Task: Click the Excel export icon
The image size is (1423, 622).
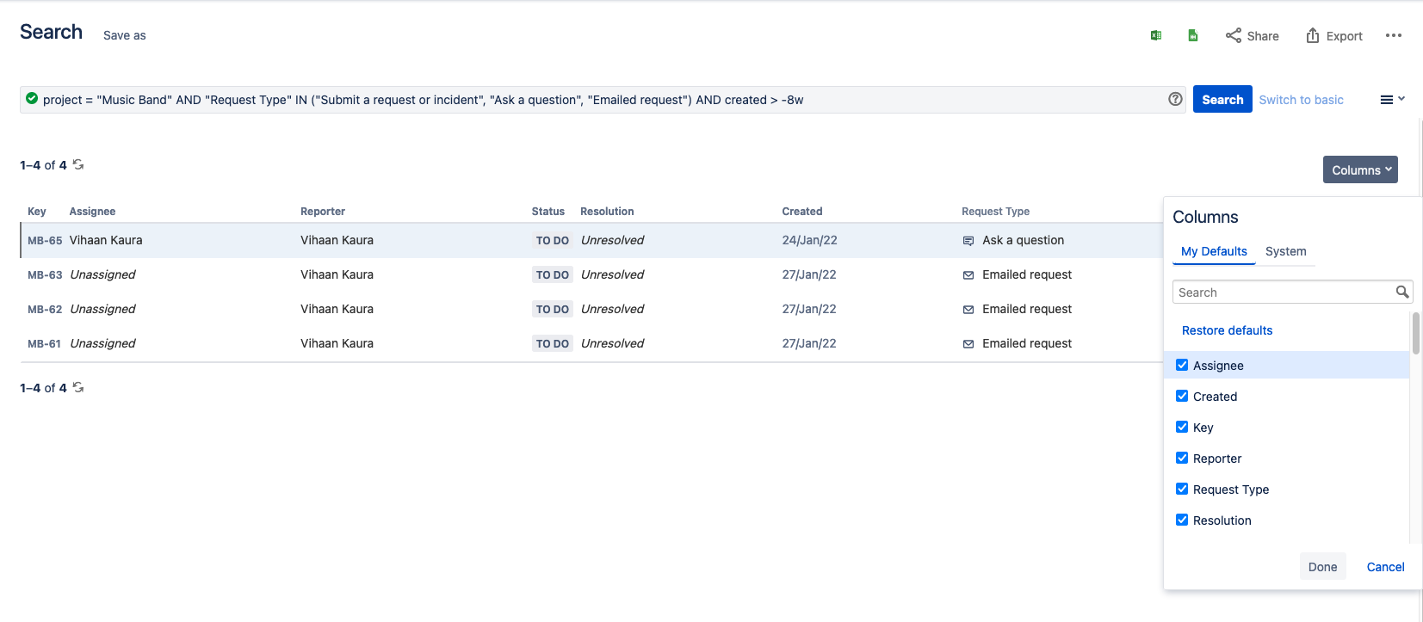Action: pyautogui.click(x=1156, y=35)
